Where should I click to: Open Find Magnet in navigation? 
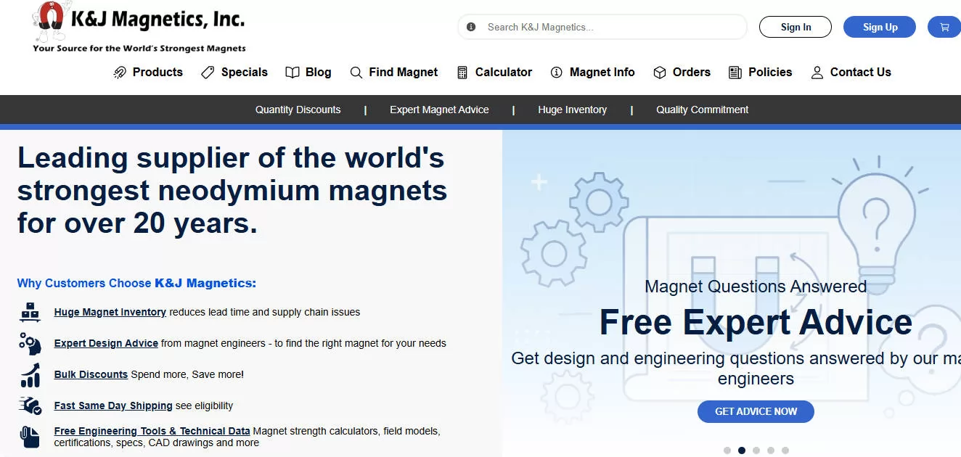click(x=404, y=73)
